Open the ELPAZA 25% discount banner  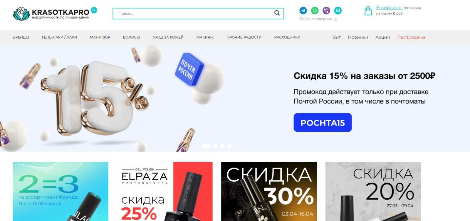click(x=164, y=191)
